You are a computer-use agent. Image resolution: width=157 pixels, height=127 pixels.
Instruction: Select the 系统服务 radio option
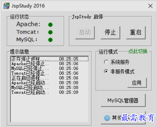tap(117, 62)
